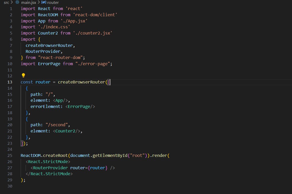Click 'react-dom/client' import string
This screenshot has height=194, width=292.
pyautogui.click(x=95, y=15)
